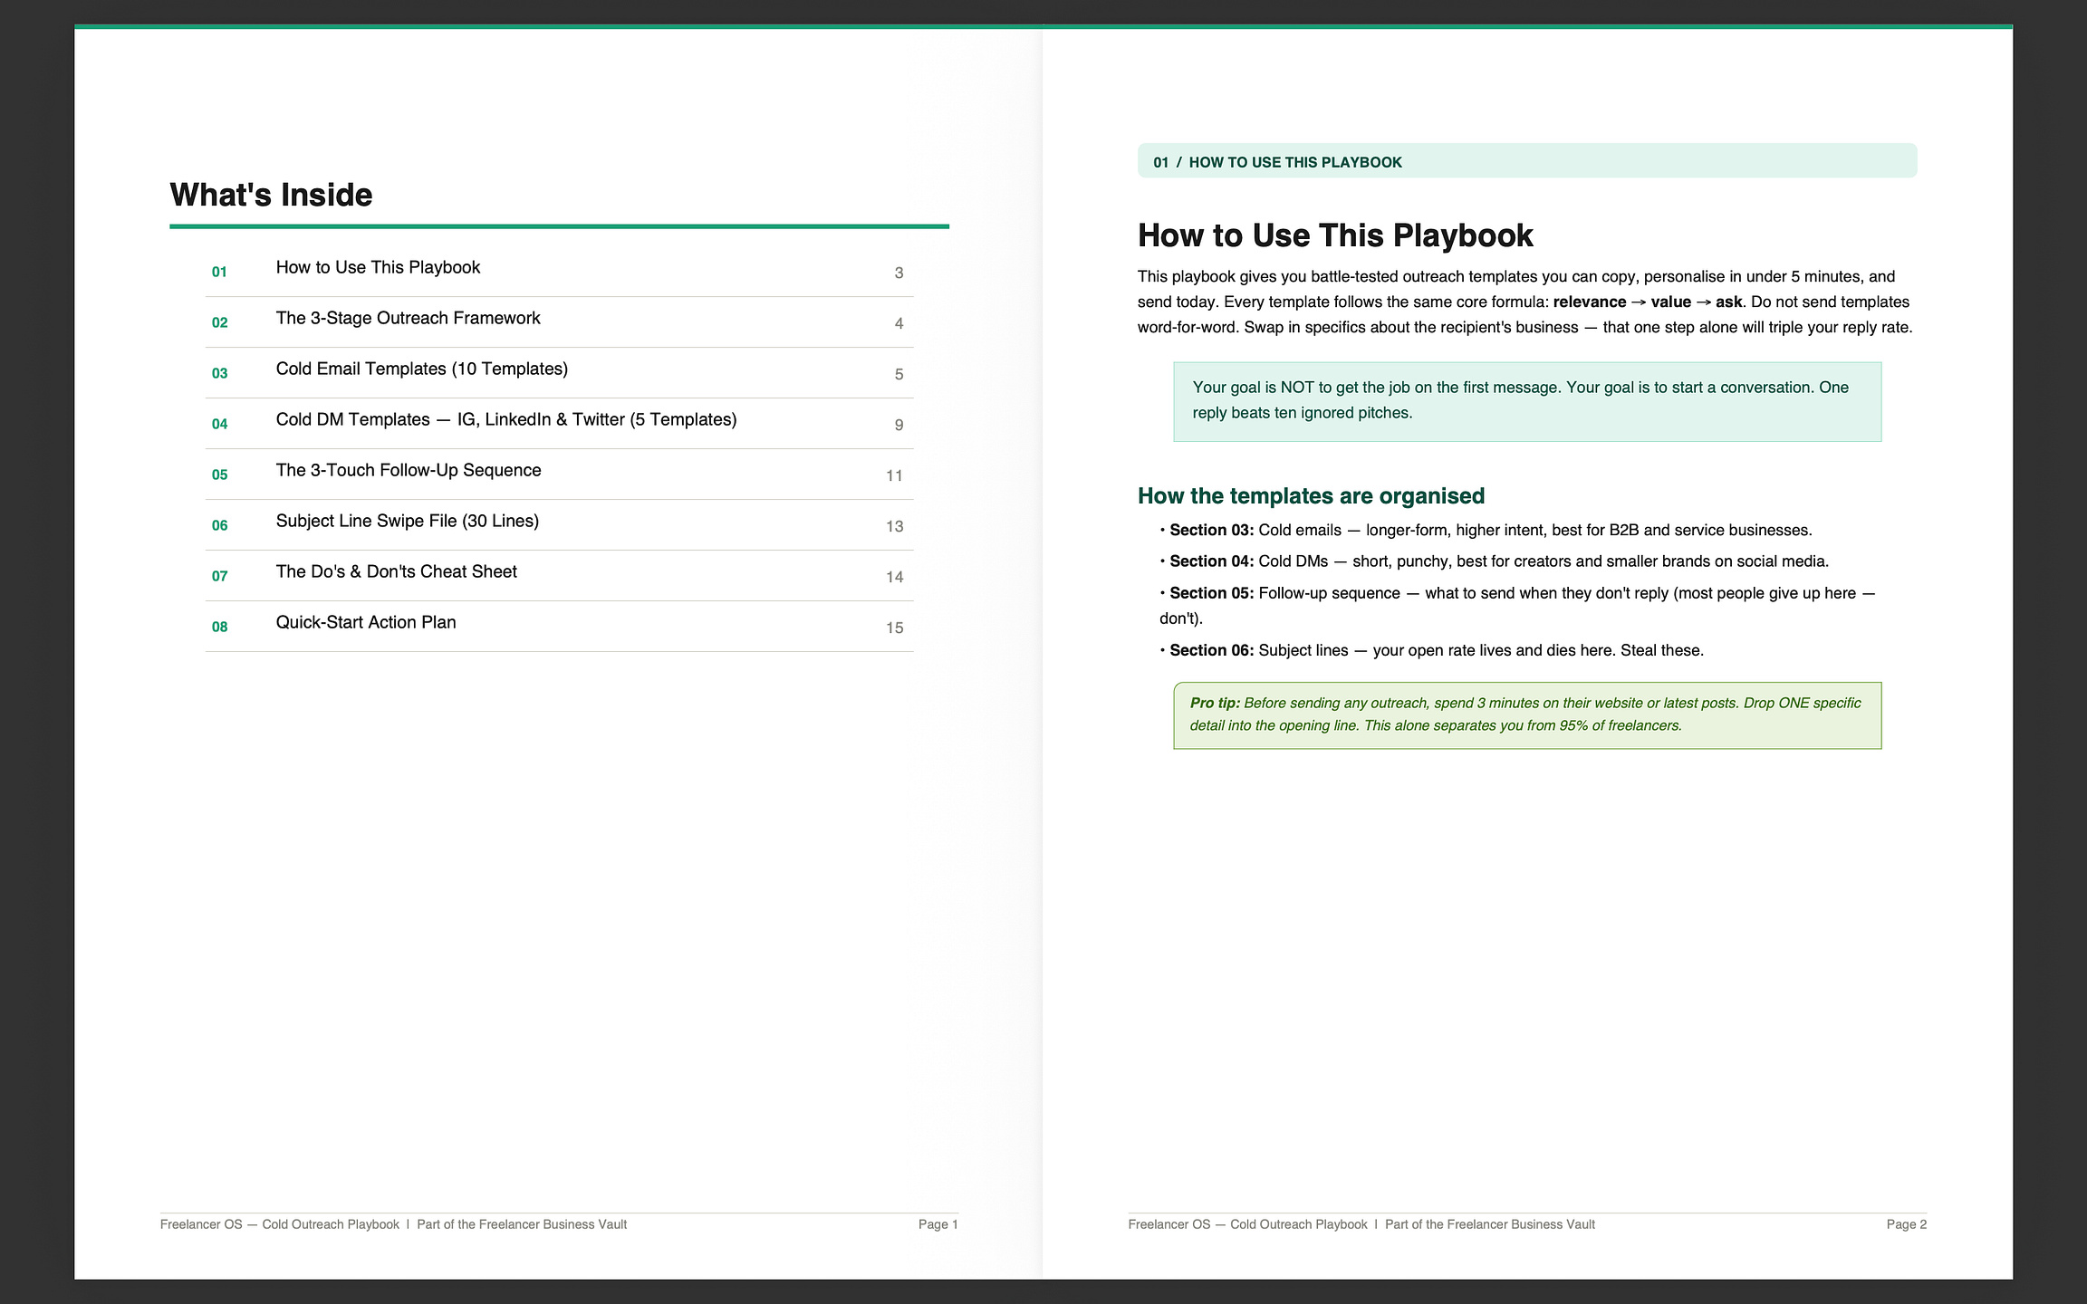Click the 'What's Inside' heading
Image resolution: width=2087 pixels, height=1304 pixels.
point(271,195)
